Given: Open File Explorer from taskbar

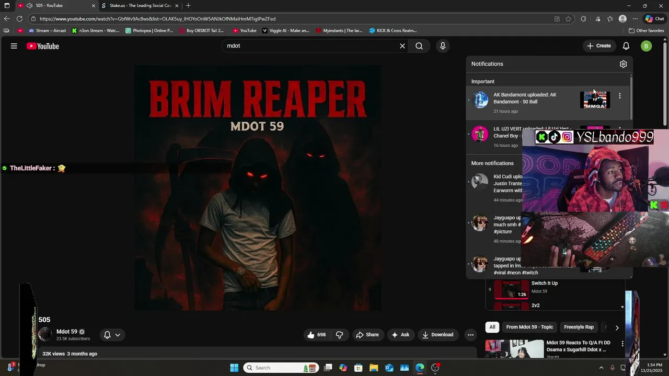Looking at the screenshot, I should pyautogui.click(x=374, y=368).
